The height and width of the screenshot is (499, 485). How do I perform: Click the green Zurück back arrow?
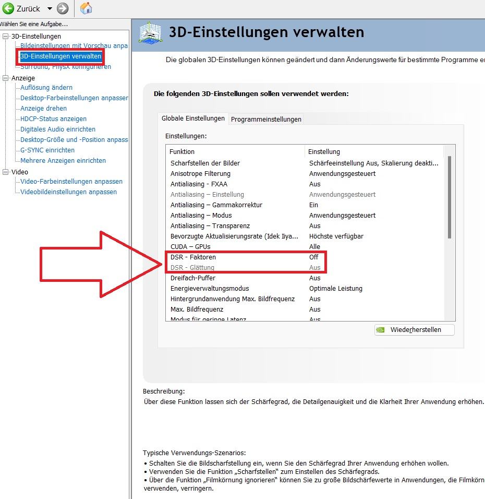click(8, 8)
